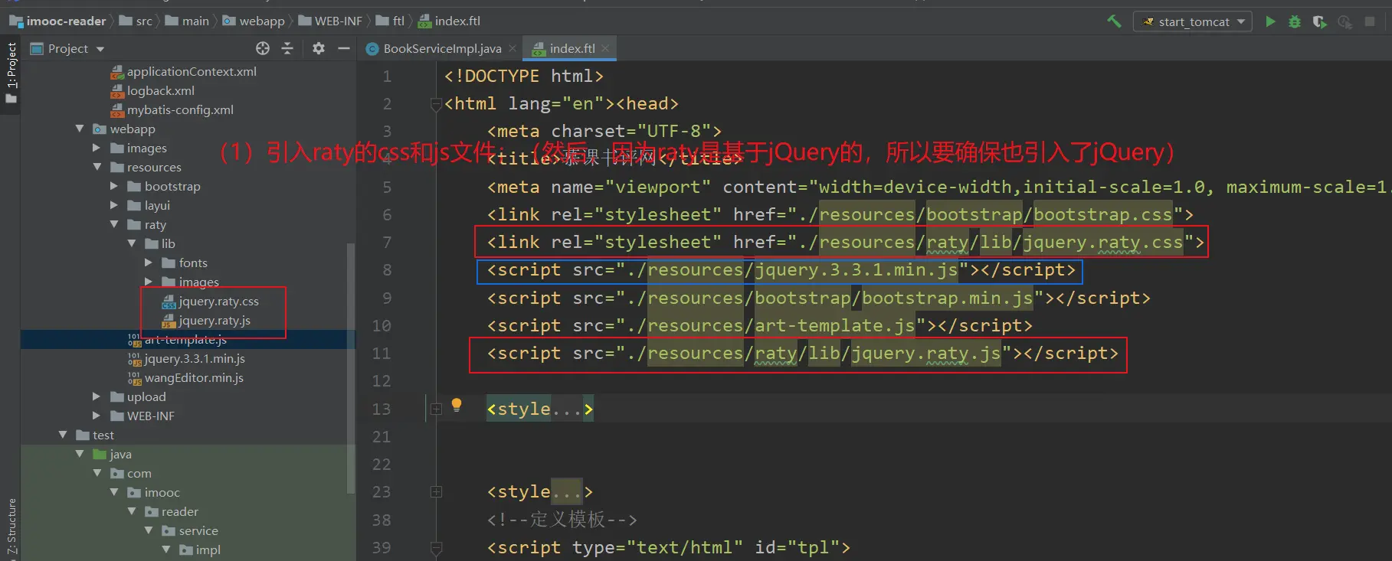This screenshot has width=1392, height=561.
Task: Run start_tomcat with the green play button
Action: [1270, 21]
